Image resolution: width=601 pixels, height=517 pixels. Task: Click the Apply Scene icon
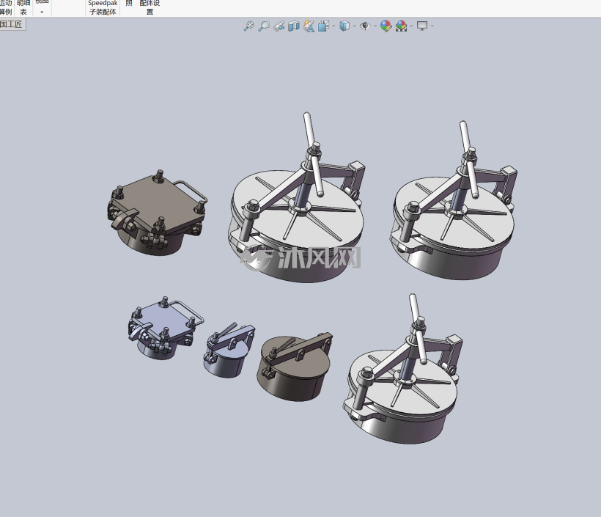[402, 26]
